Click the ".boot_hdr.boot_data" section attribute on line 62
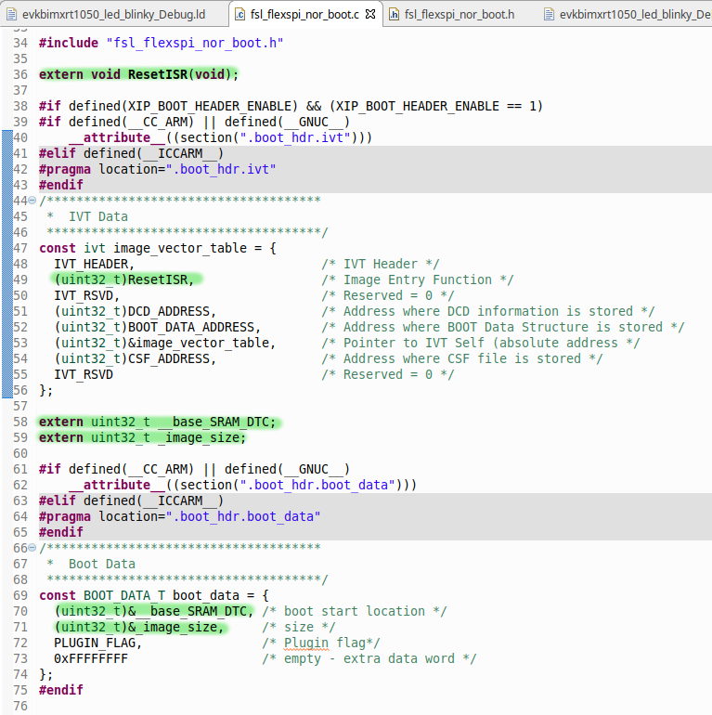The width and height of the screenshot is (712, 715). coord(243,485)
